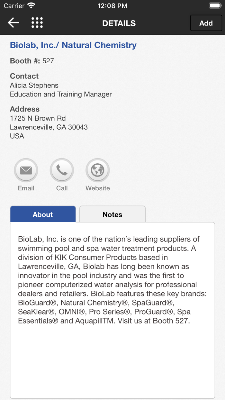This screenshot has width=225, height=400.
Task: Tap the DETAILS header title
Action: click(119, 23)
